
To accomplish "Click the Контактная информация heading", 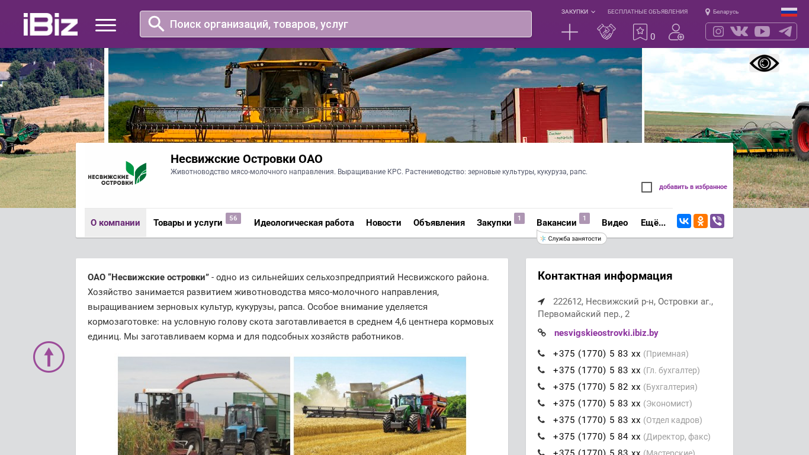I will 605,276.
